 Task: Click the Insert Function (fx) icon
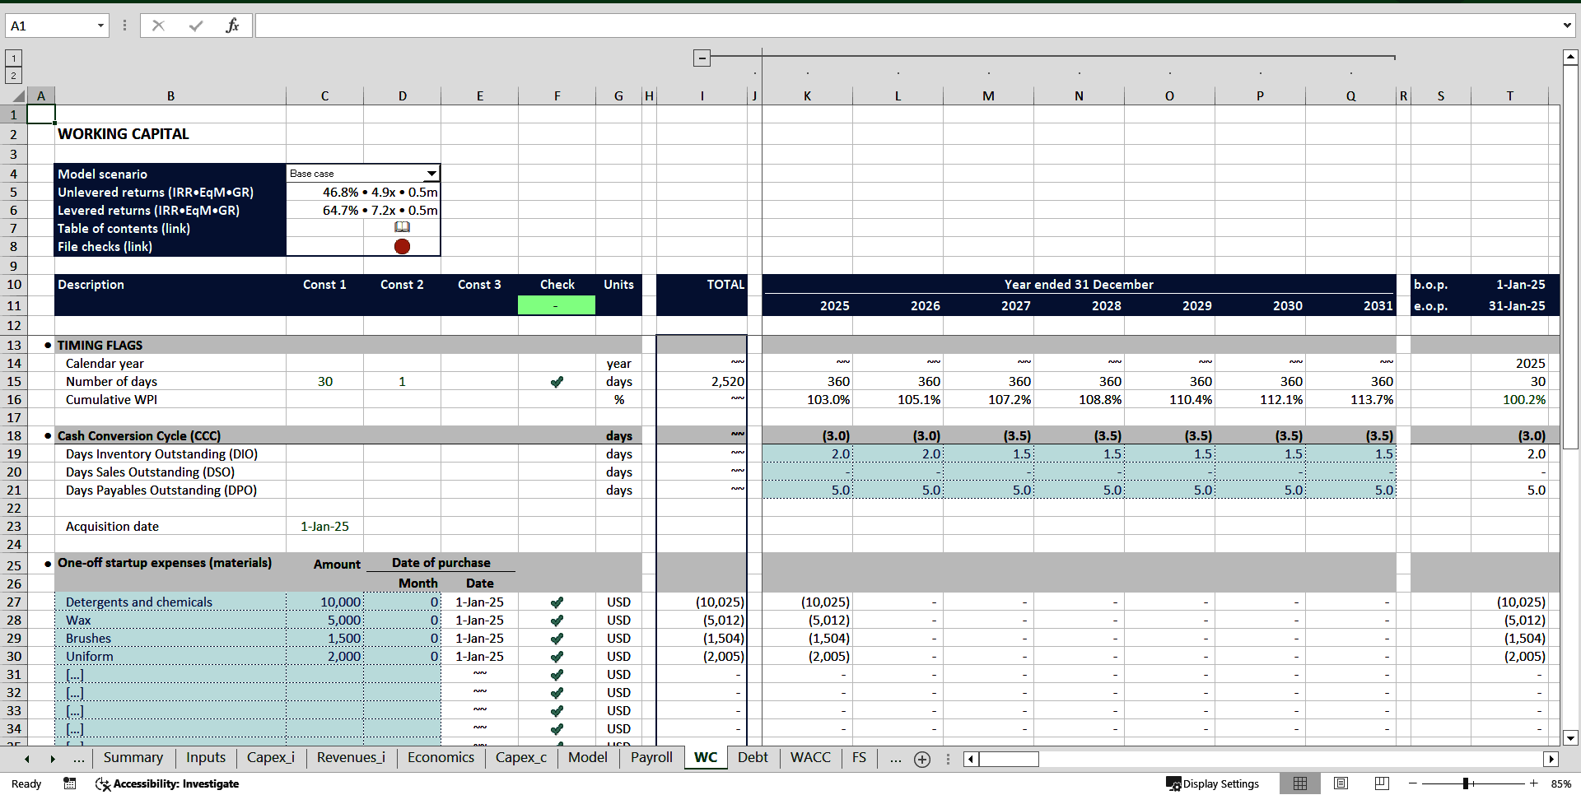233,25
